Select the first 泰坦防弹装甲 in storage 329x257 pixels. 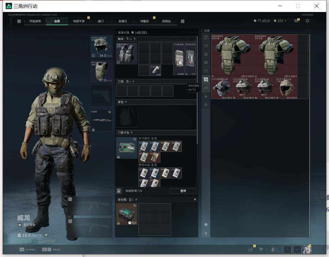point(232,56)
